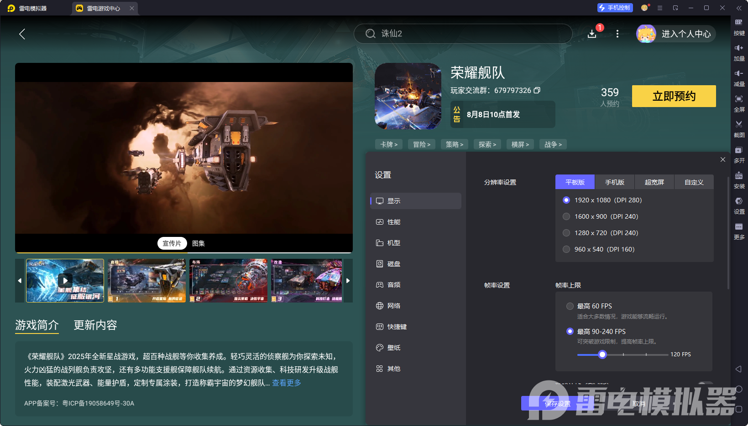Viewport: 748px width, 426px height.
Task: Open the 网络 network settings section
Action: tap(394, 306)
